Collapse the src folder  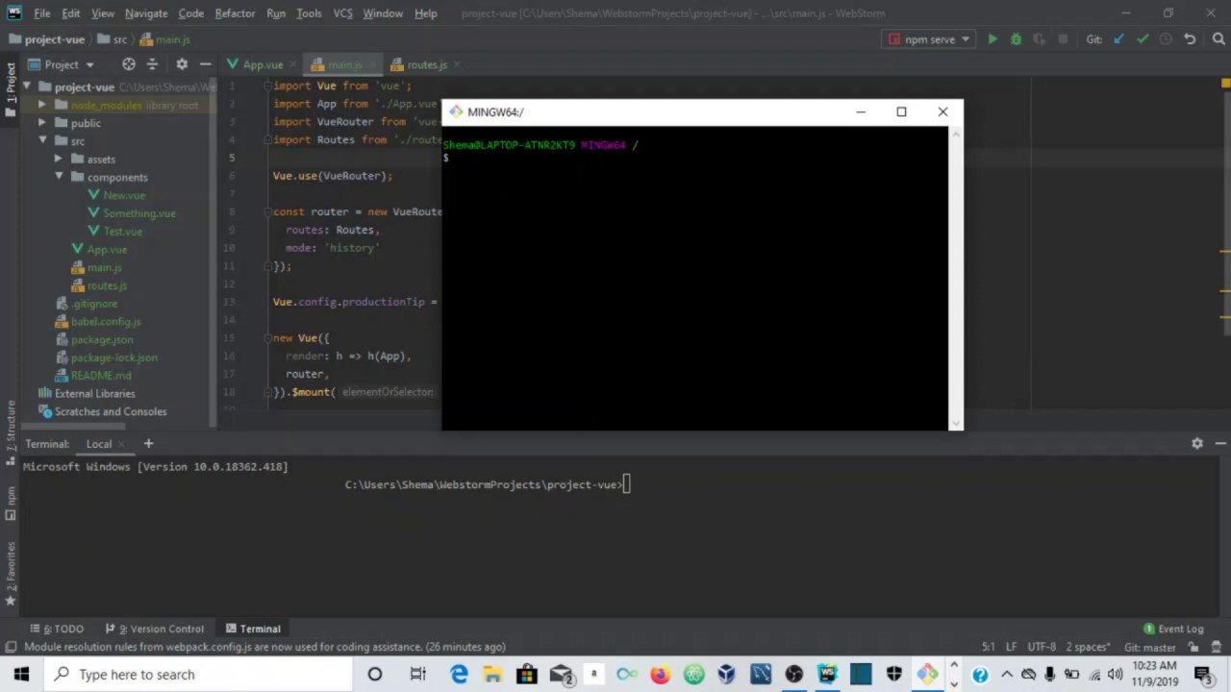(42, 140)
